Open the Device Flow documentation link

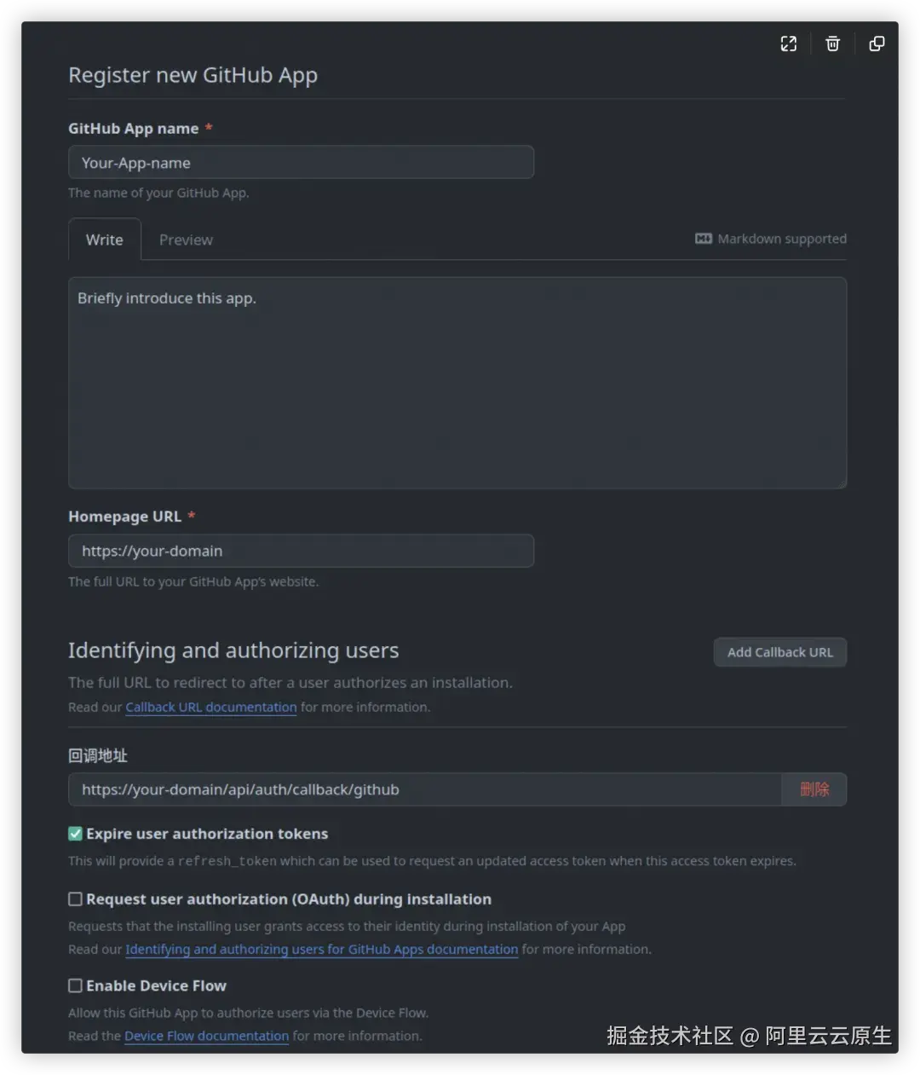pyautogui.click(x=207, y=1037)
